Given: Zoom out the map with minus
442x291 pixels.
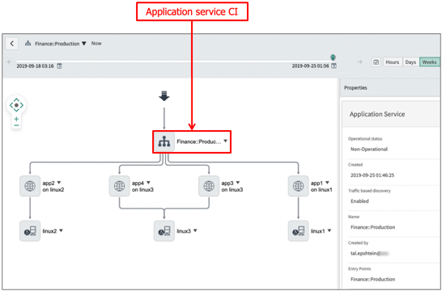Looking at the screenshot, I should click(16, 125).
